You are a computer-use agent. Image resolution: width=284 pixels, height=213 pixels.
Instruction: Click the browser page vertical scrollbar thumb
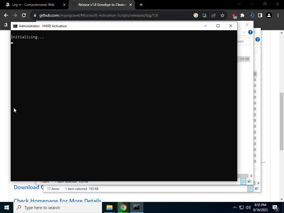click(282, 121)
